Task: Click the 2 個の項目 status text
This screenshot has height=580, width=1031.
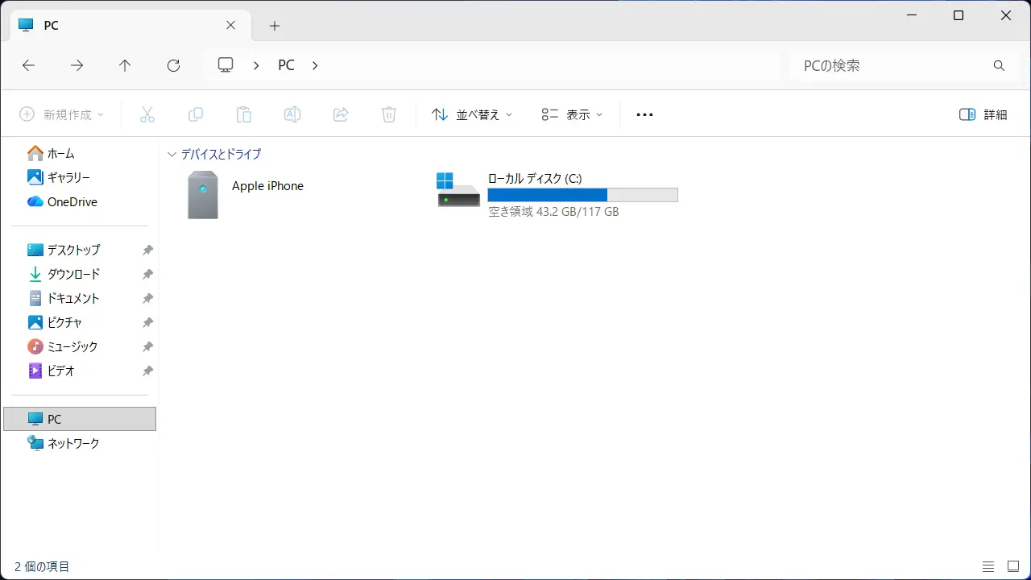Action: click(42, 567)
